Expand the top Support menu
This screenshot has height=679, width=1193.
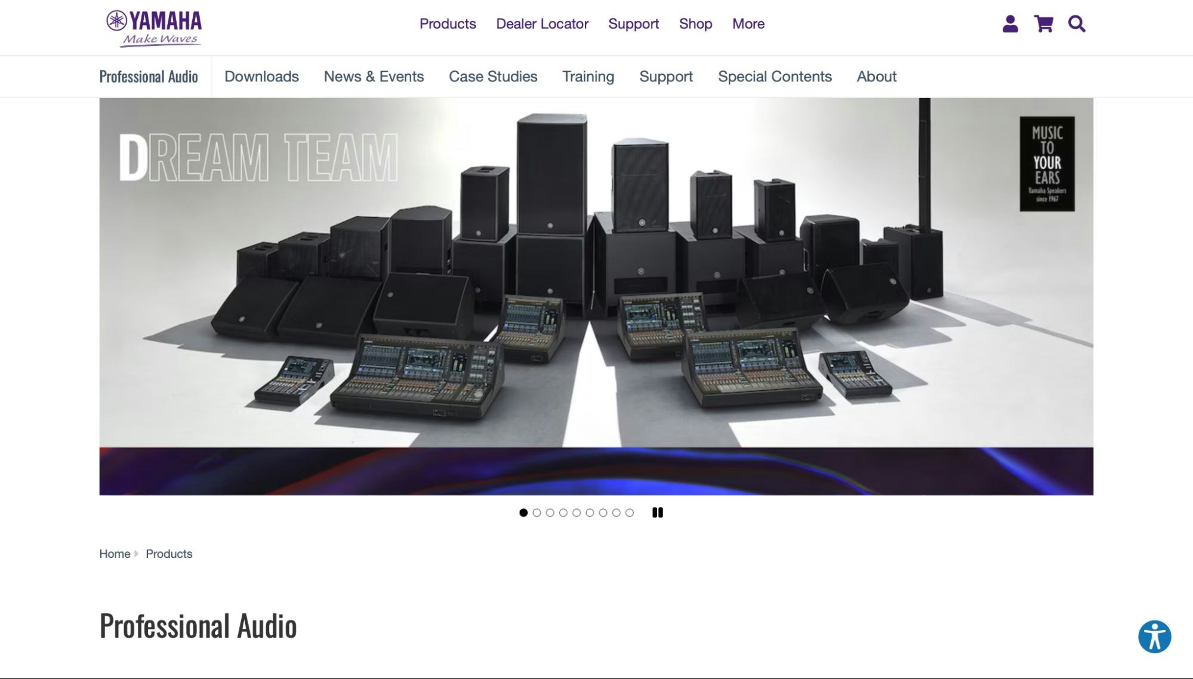pyautogui.click(x=633, y=24)
